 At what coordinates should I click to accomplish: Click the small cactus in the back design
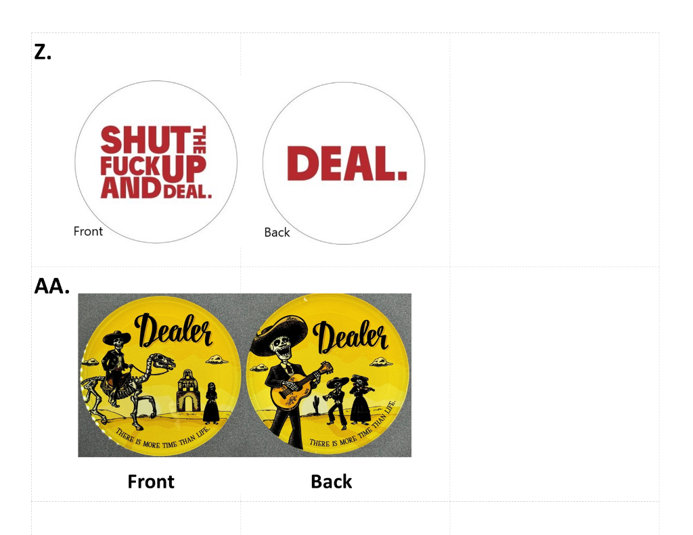(317, 404)
